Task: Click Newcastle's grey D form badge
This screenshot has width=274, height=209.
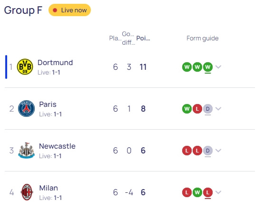Action: pos(208,151)
